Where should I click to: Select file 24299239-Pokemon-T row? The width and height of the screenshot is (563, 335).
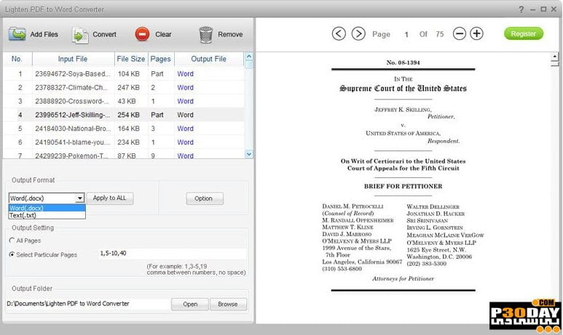tap(124, 155)
